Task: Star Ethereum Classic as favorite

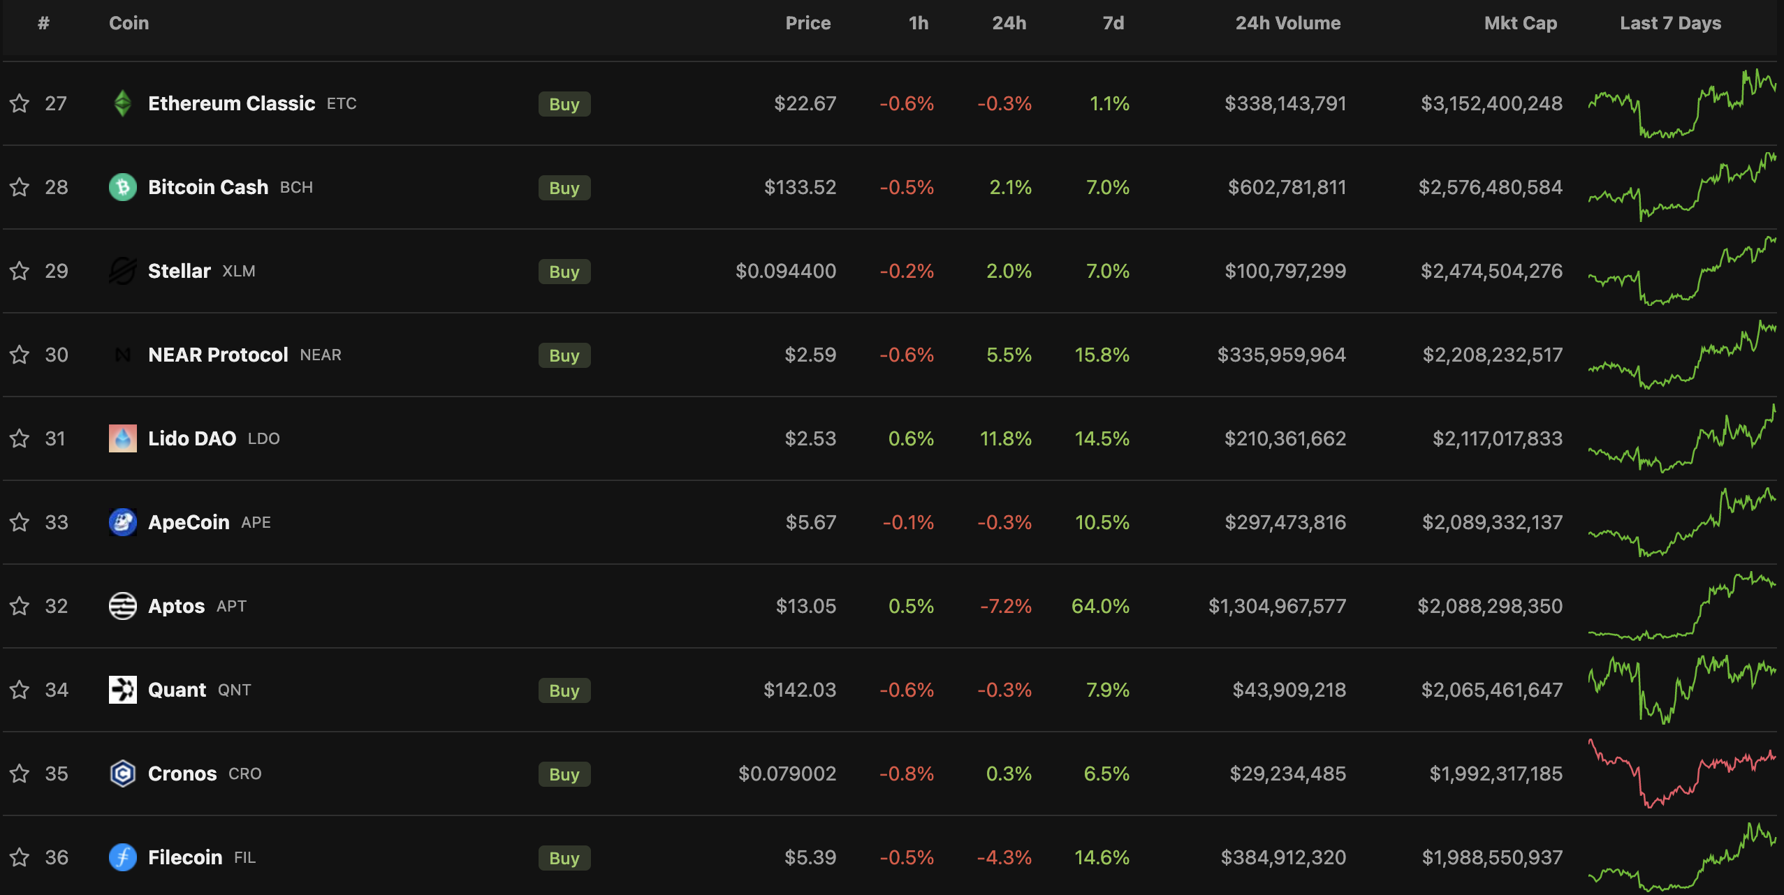Action: coord(20,103)
